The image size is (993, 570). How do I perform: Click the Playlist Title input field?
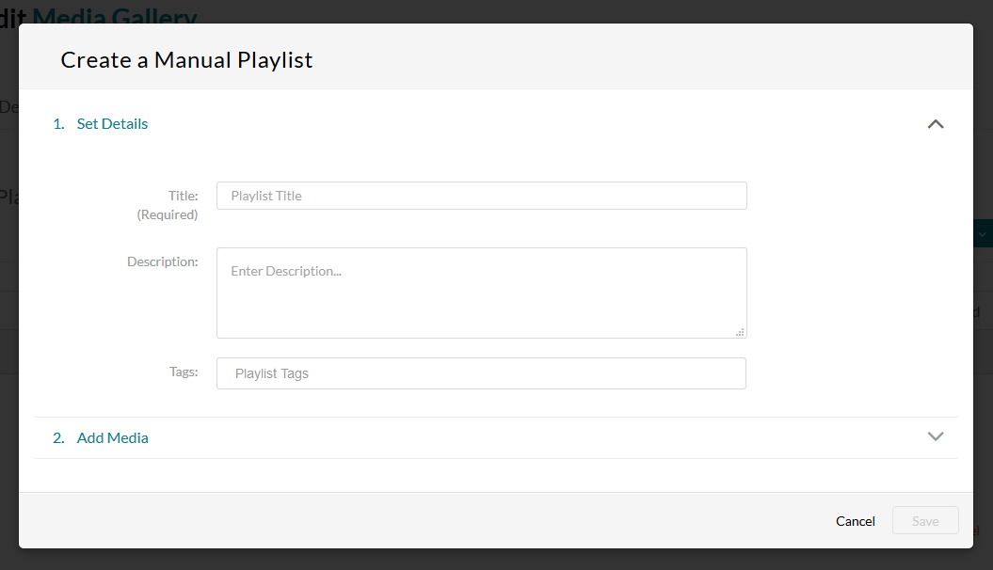point(481,196)
